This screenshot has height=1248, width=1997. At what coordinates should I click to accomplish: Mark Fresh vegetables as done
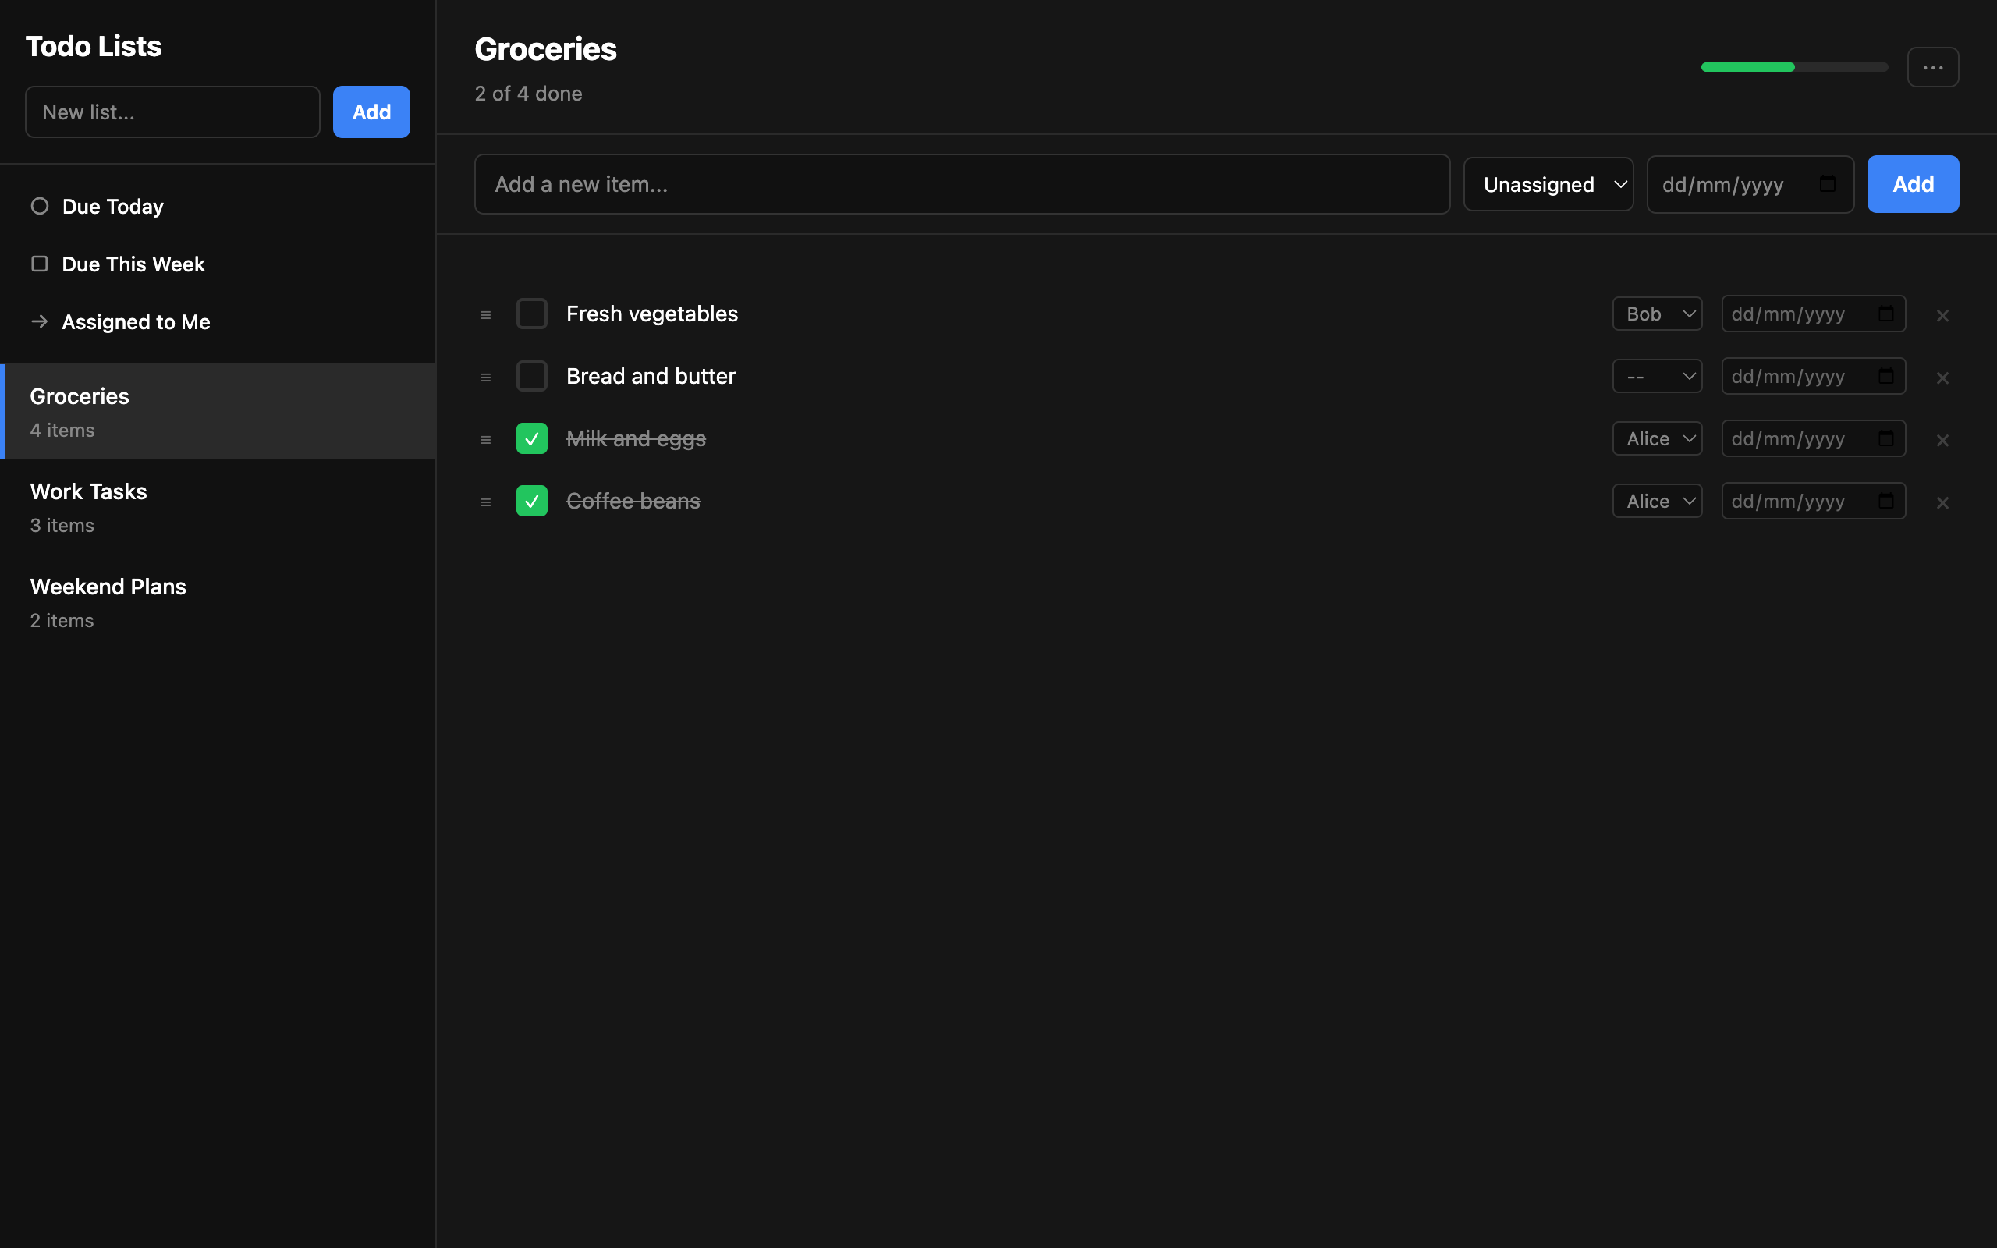click(x=532, y=313)
